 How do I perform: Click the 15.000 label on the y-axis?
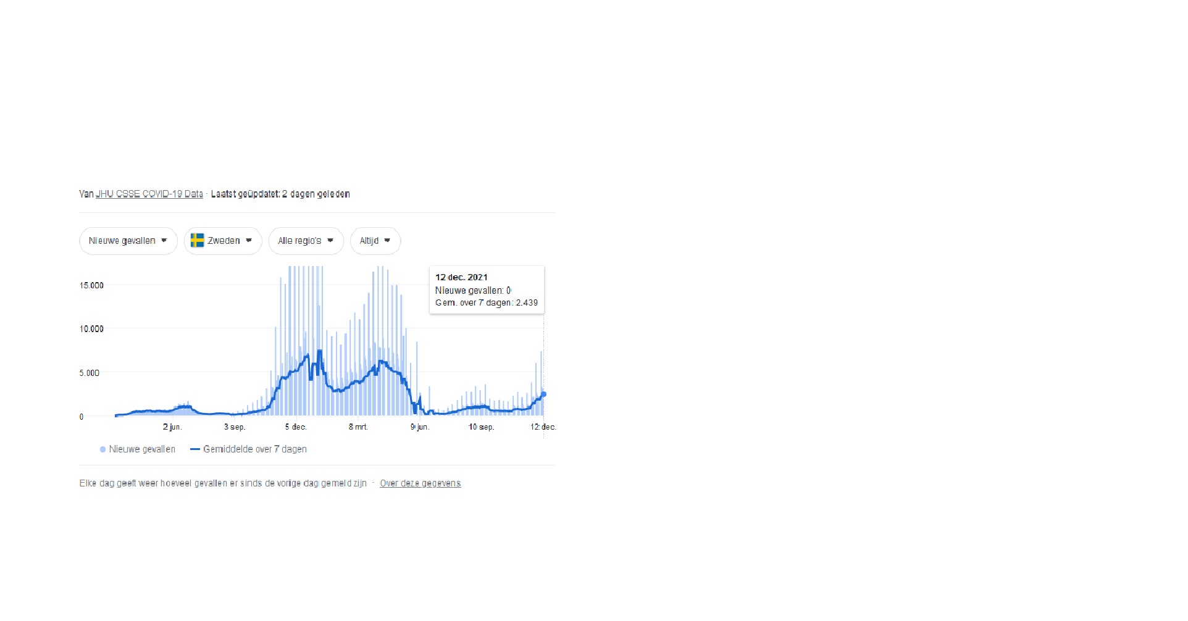pyautogui.click(x=91, y=285)
